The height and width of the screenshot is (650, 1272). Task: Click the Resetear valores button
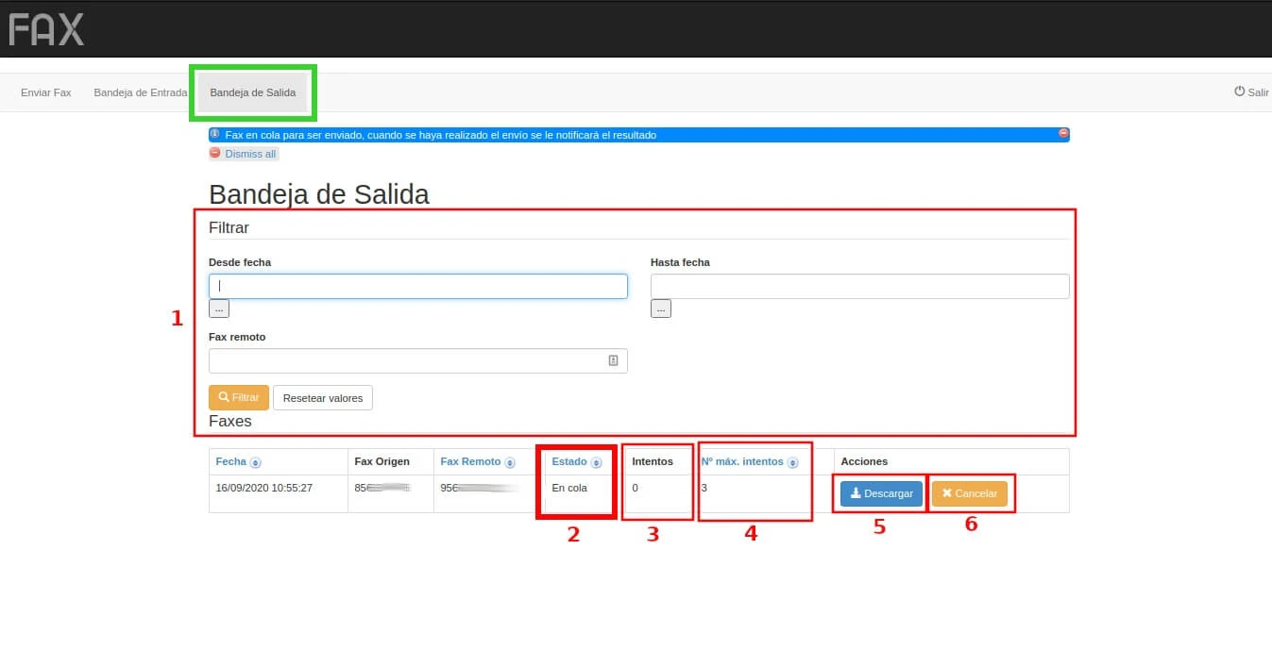coord(323,398)
